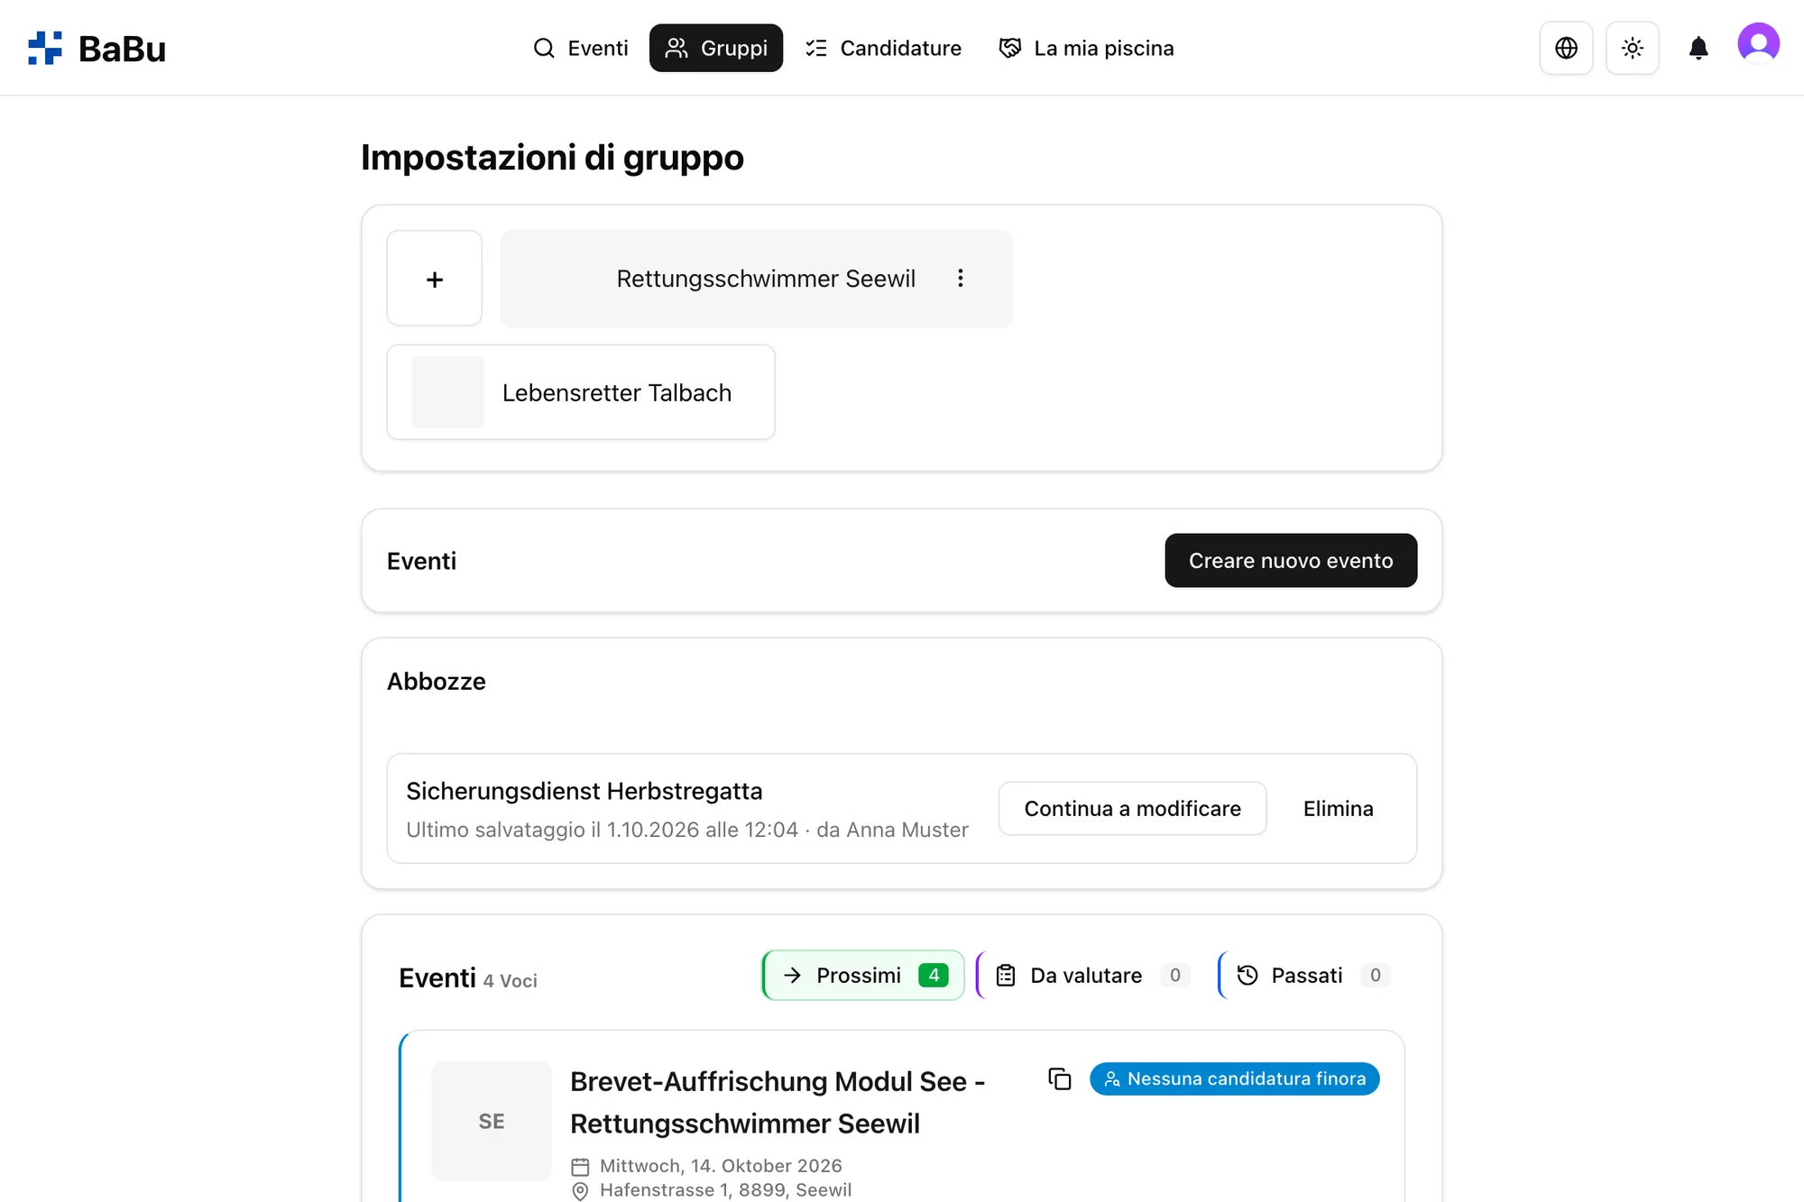This screenshot has height=1202, width=1804.
Task: Open La mia piscina page
Action: click(x=1087, y=48)
